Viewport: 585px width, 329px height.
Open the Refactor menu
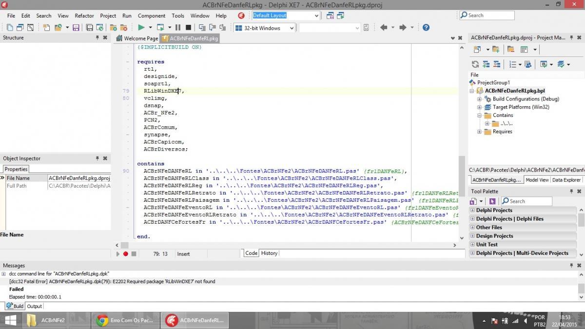(x=84, y=16)
